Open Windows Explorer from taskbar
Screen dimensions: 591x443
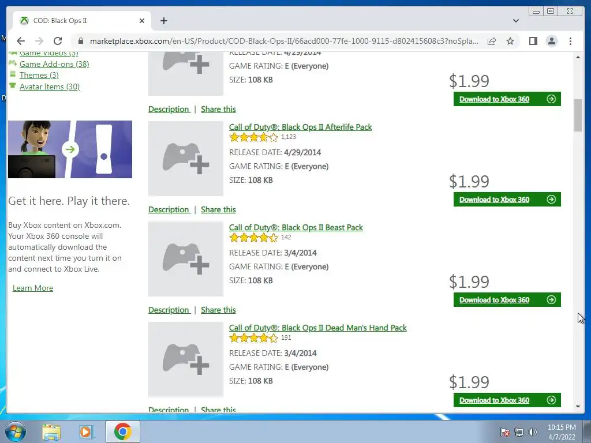51,431
